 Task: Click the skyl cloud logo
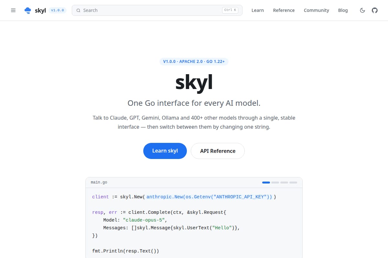28,10
